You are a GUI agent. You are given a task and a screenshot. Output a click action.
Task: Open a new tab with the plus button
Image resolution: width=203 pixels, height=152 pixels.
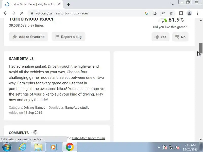pos(69,4)
